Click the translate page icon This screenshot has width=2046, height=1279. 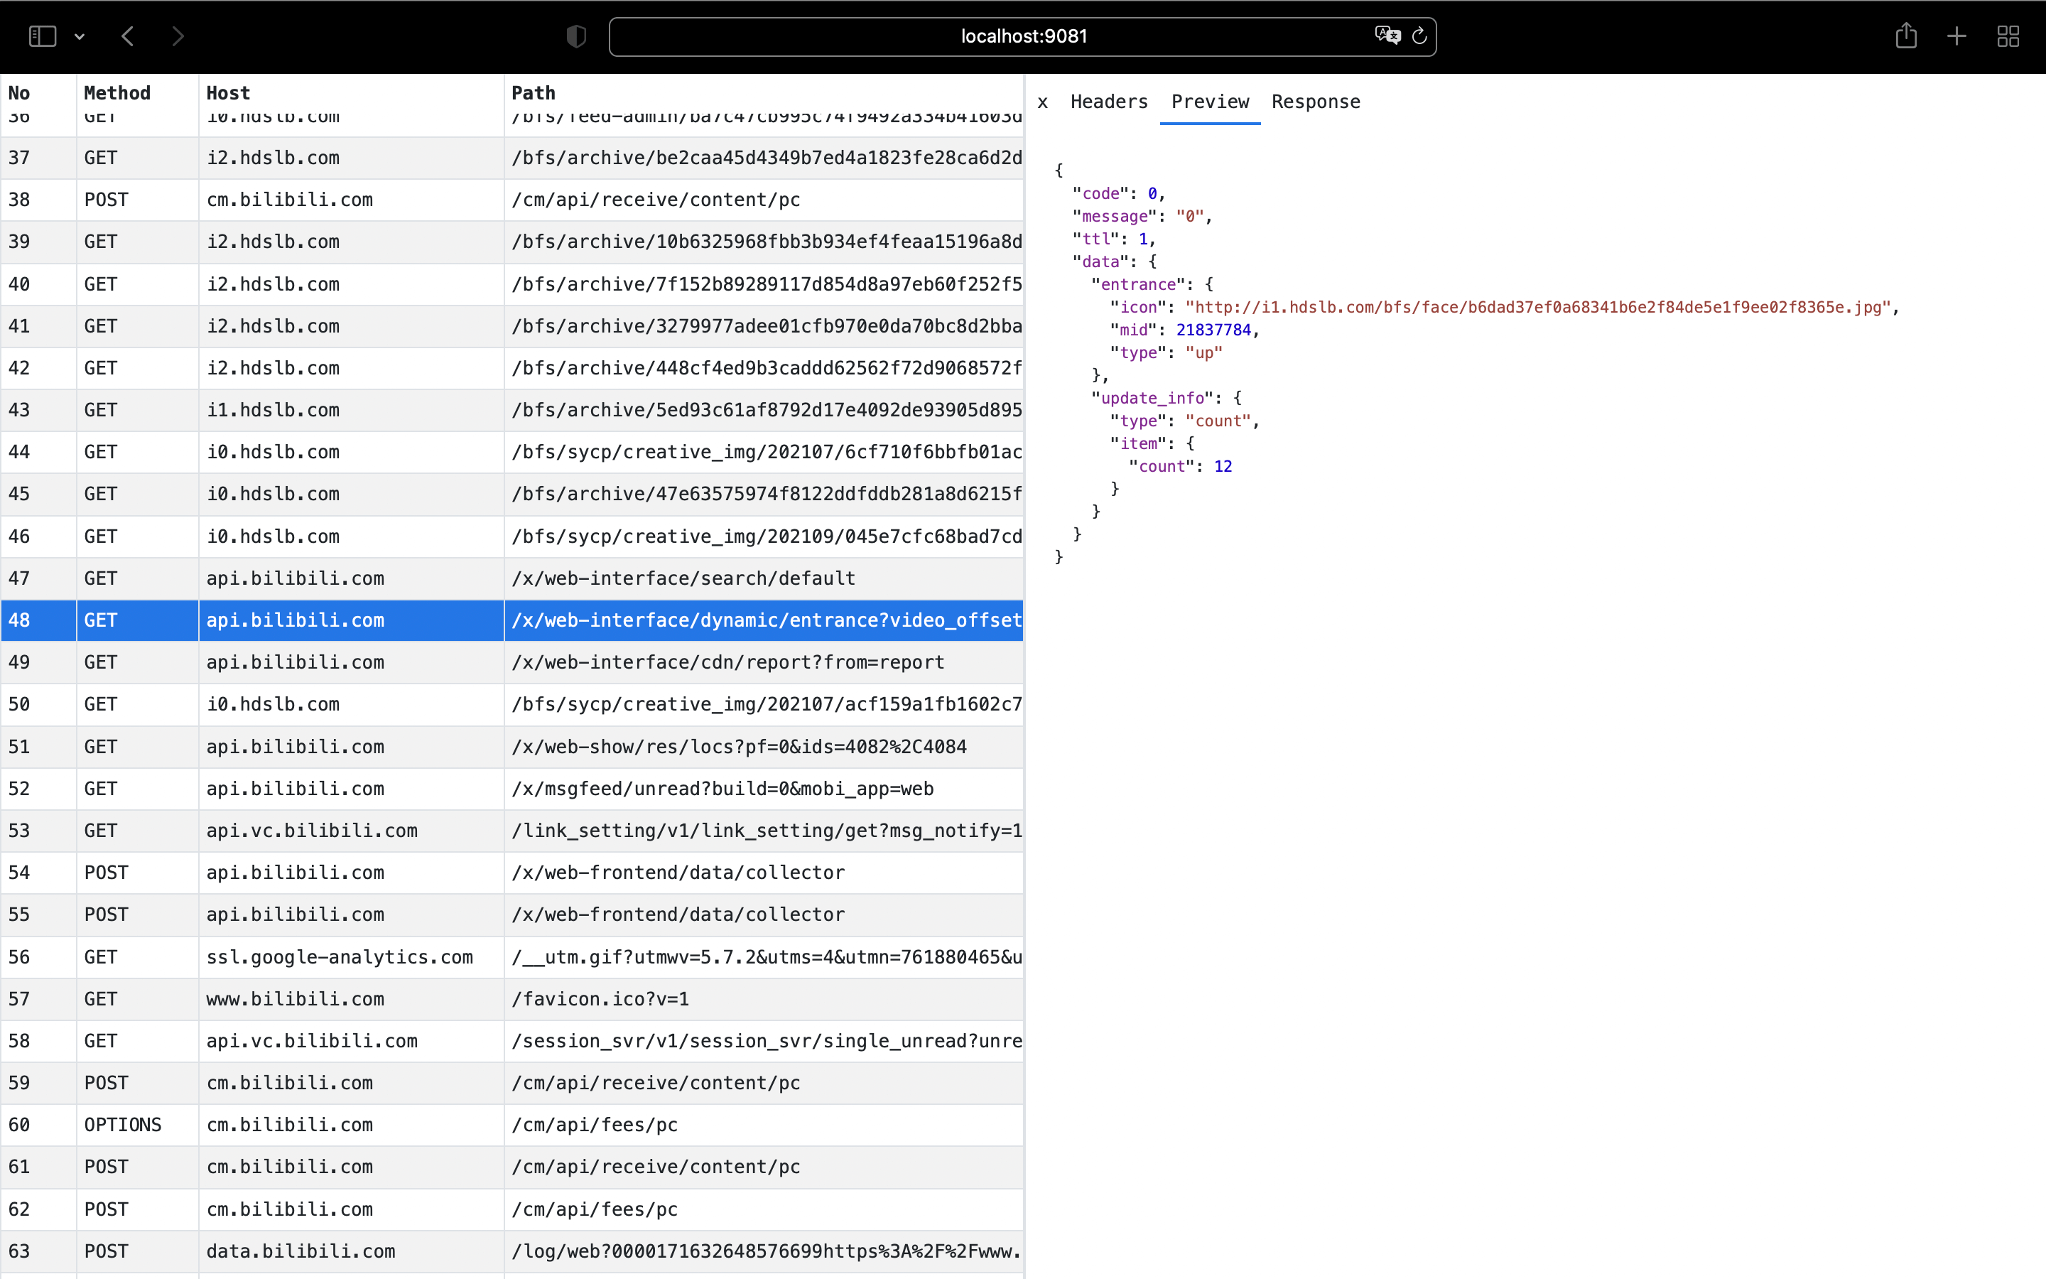[x=1387, y=36]
